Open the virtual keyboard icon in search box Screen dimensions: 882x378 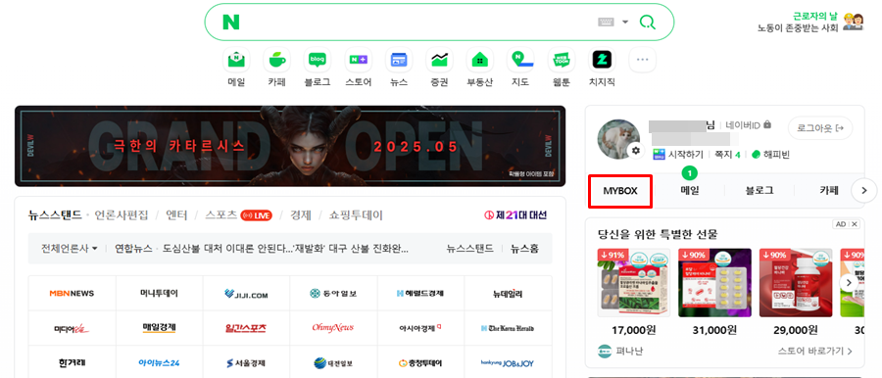click(x=606, y=22)
